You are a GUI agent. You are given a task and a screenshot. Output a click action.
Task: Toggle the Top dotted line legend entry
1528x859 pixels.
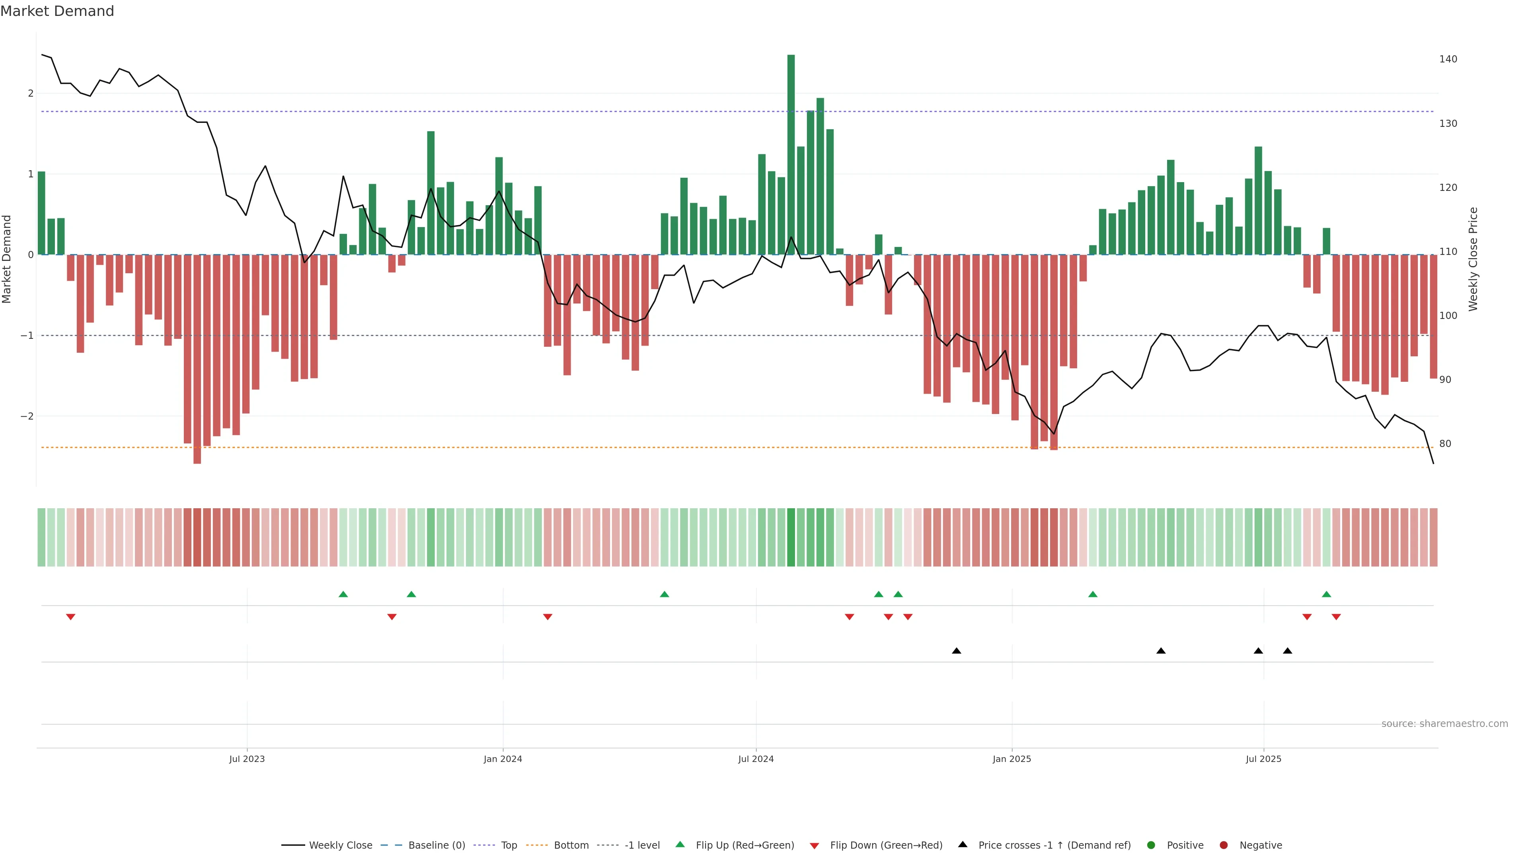pos(509,845)
